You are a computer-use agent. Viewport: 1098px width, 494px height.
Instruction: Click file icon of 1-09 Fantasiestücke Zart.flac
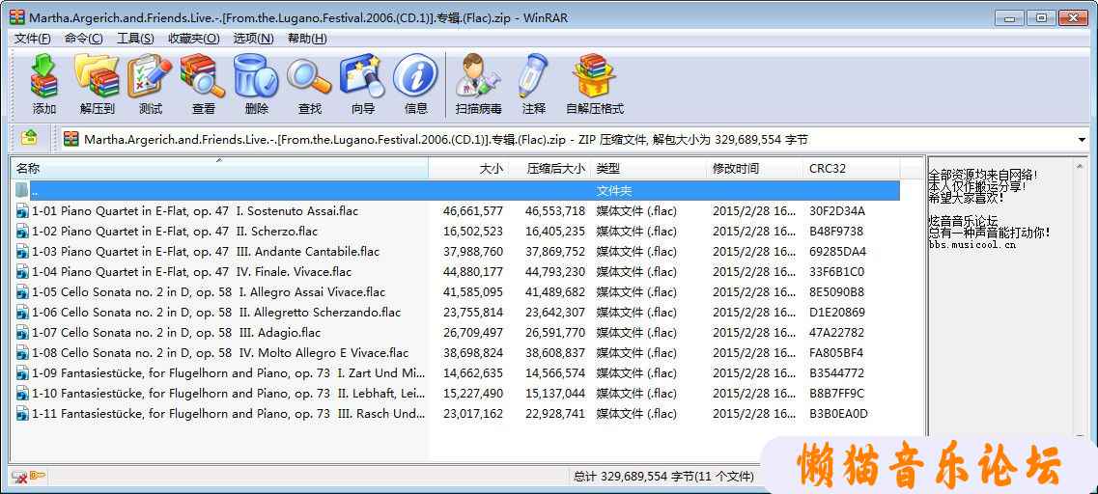22,373
